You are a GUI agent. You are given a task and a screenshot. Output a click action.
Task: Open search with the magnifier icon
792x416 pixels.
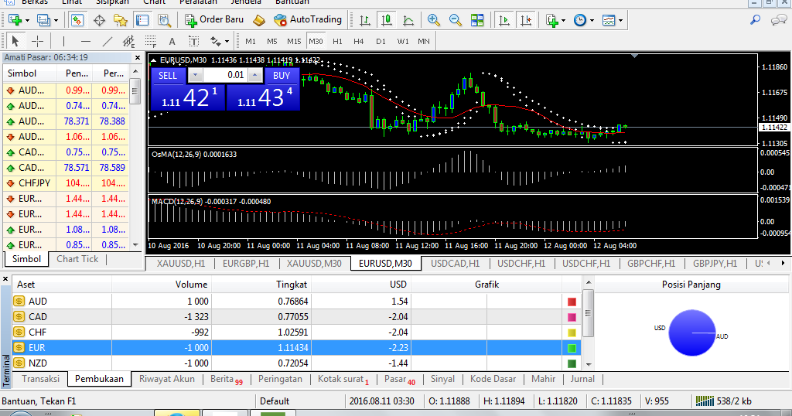(755, 20)
